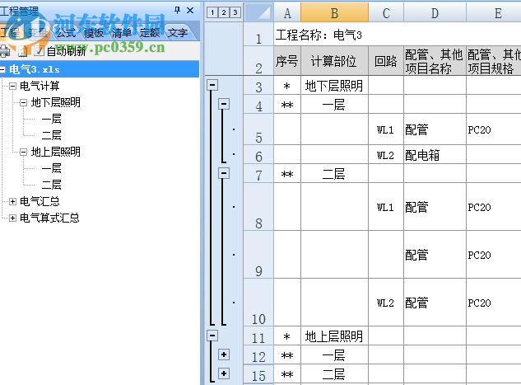Click the 计算部位 header cell

(334, 61)
